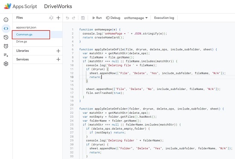Click the Apps Script logo

(8, 6)
